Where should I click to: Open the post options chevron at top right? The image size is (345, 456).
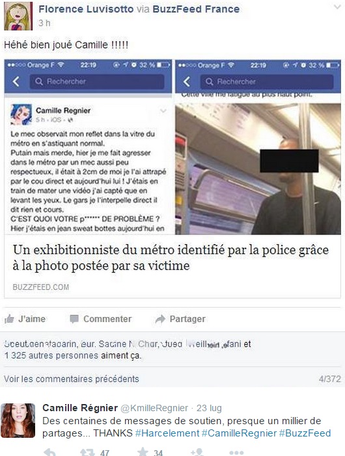[x=337, y=6]
